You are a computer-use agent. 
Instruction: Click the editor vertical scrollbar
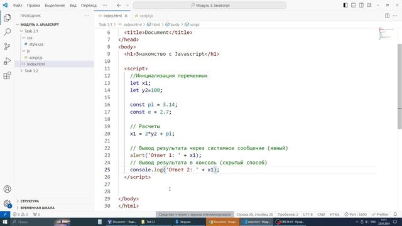[x=399, y=87]
